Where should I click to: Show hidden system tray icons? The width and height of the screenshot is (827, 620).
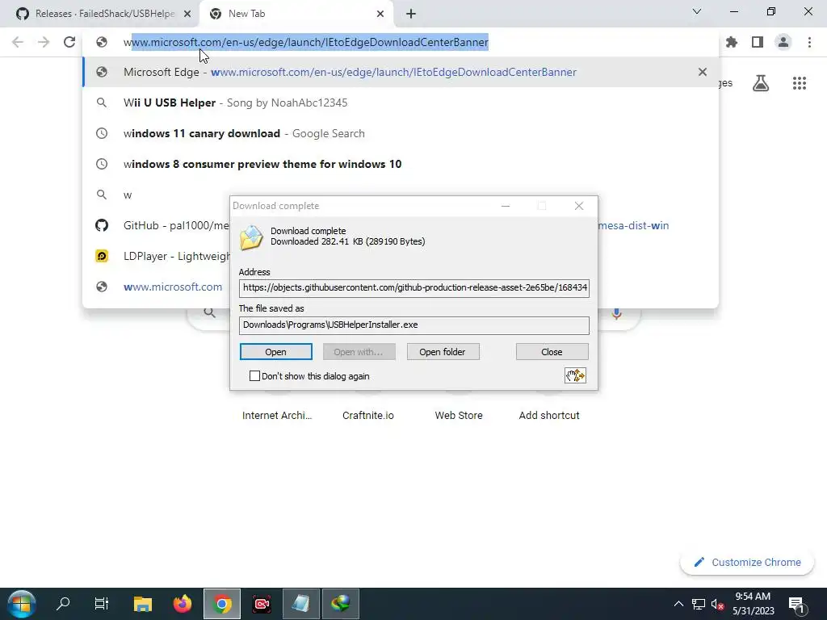[678, 604]
